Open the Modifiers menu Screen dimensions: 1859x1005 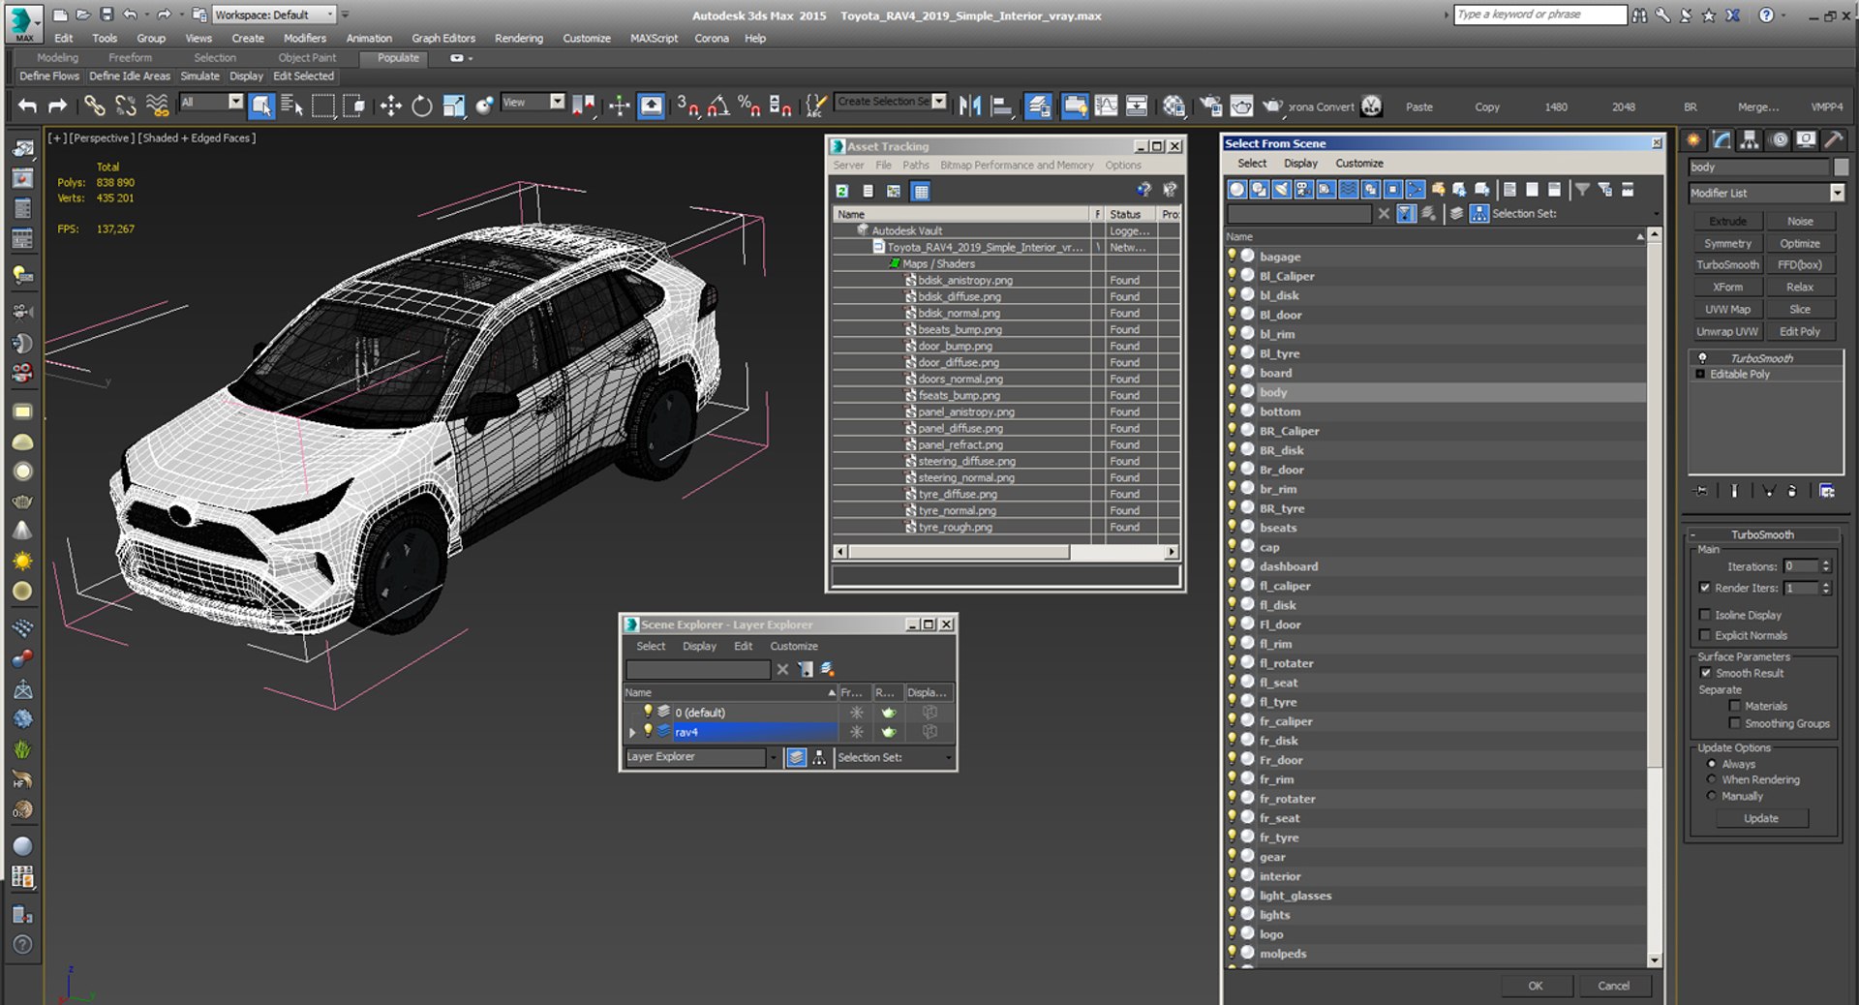point(304,38)
